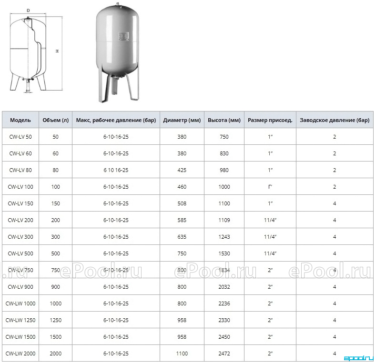The width and height of the screenshot is (376, 364).
Task: Click volume '1500' in CW-LW 1500 row
Action: 55,337
